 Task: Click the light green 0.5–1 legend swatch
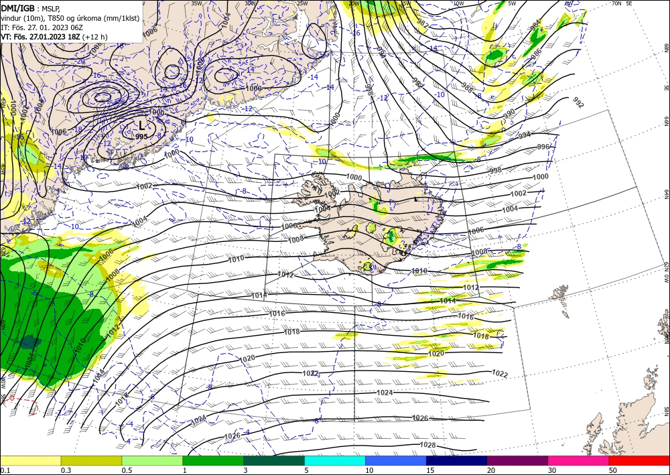[152, 460]
